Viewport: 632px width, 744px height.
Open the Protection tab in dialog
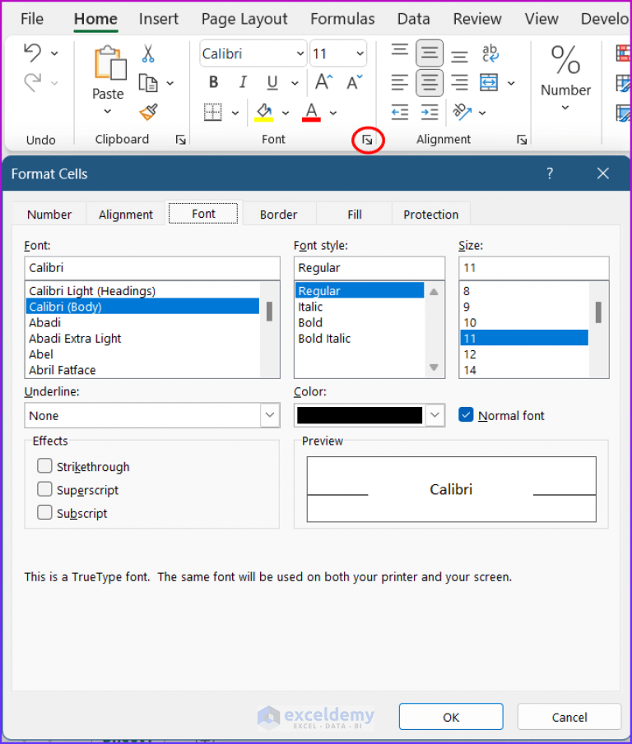point(431,215)
